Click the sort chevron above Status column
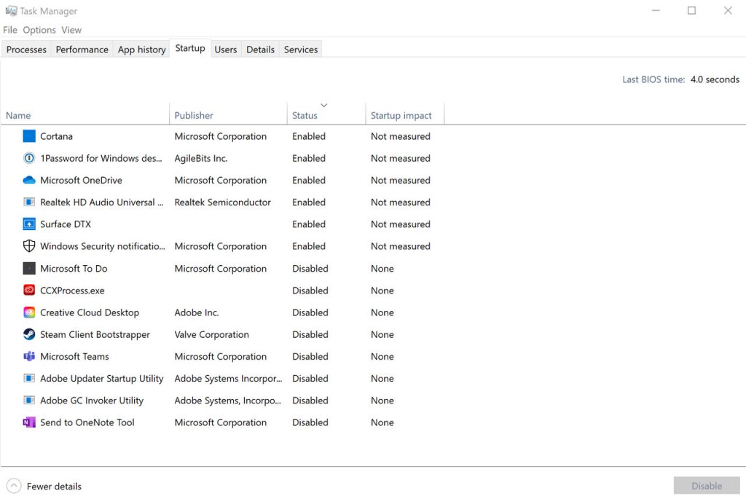The height and width of the screenshot is (504, 746). 324,105
